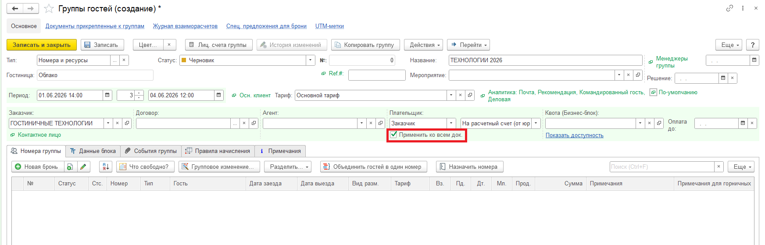765x245 pixels.
Task: Click the Что свободно? button
Action: pyautogui.click(x=145, y=167)
